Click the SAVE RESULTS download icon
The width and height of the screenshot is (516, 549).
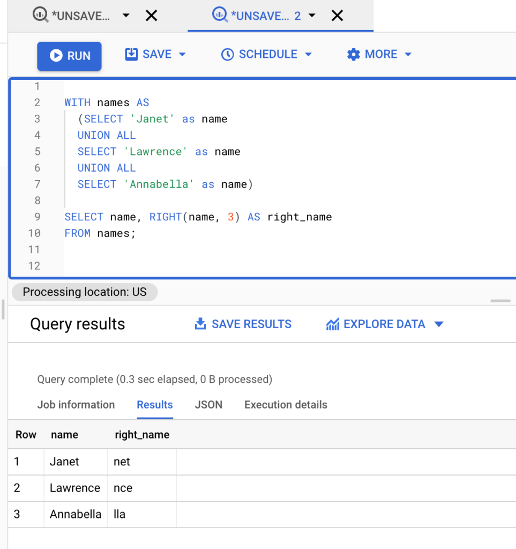(x=200, y=324)
